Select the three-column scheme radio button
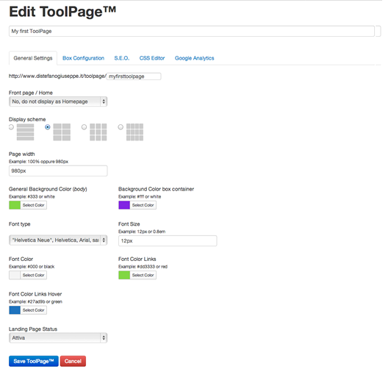The width and height of the screenshot is (391, 372). pyautogui.click(x=84, y=127)
